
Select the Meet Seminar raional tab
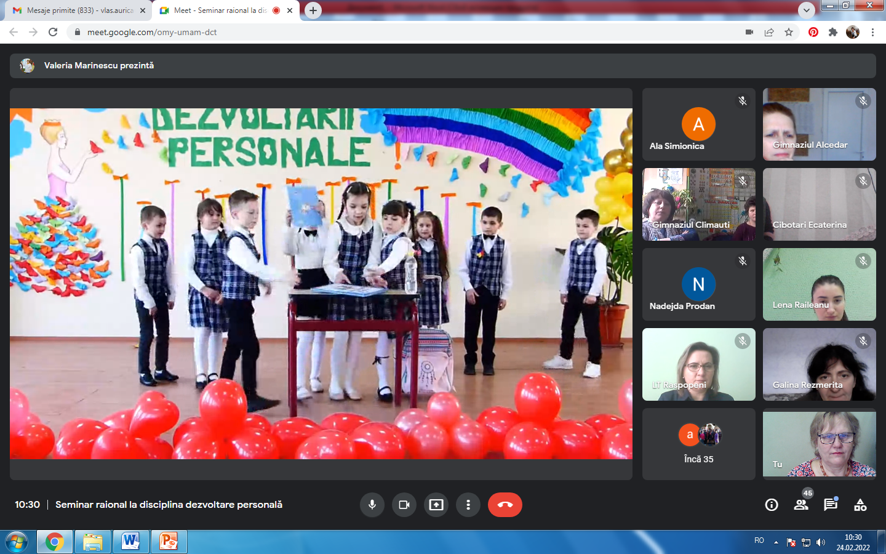click(x=220, y=10)
